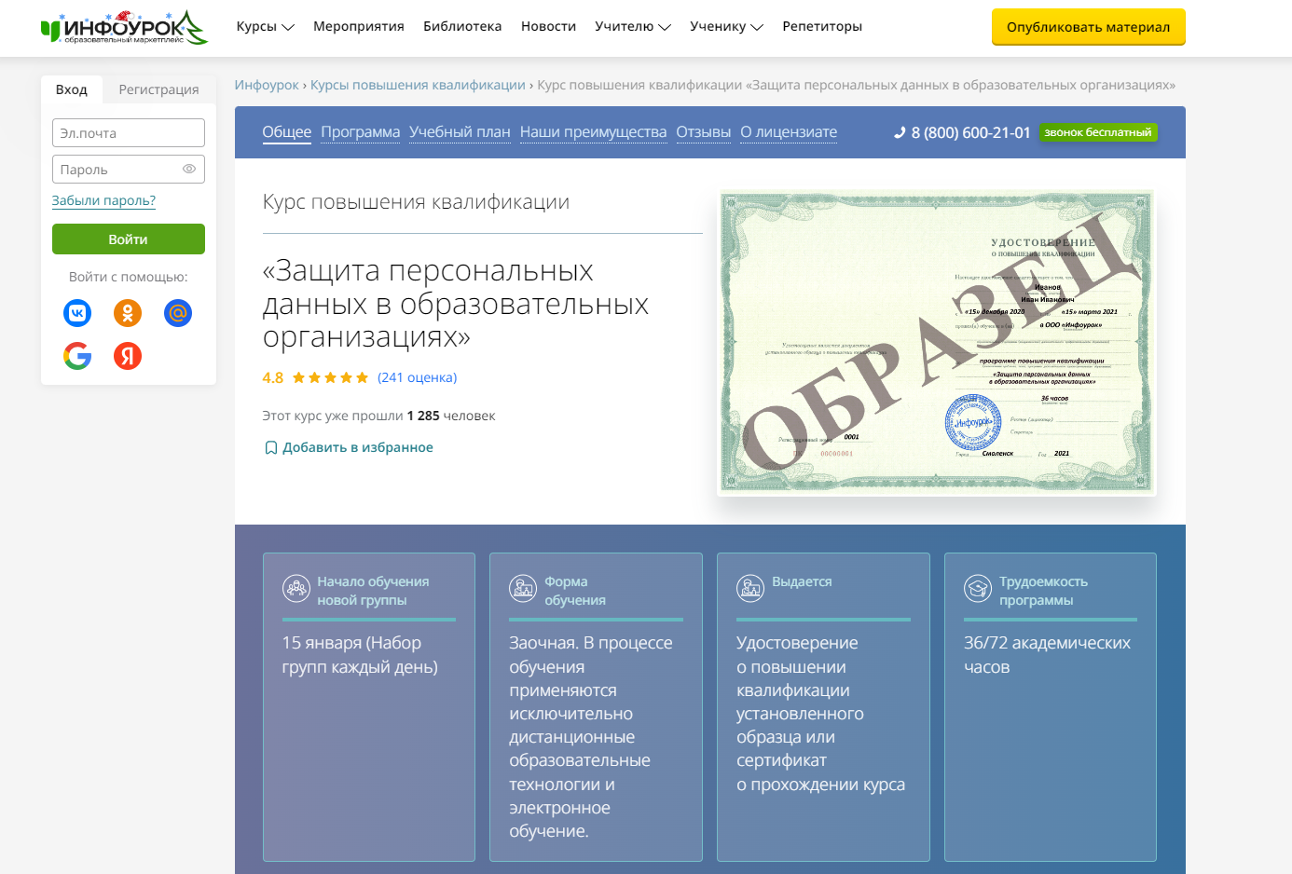1292x874 pixels.
Task: Click Инфоурок breadcrumb link
Action: (x=267, y=85)
